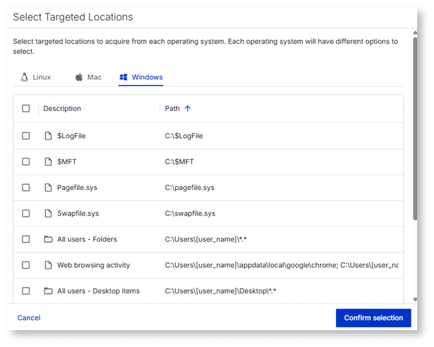Check the Pagefile.sys row checkbox

click(26, 188)
